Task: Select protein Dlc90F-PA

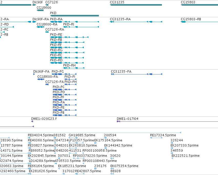Action: [34, 74]
